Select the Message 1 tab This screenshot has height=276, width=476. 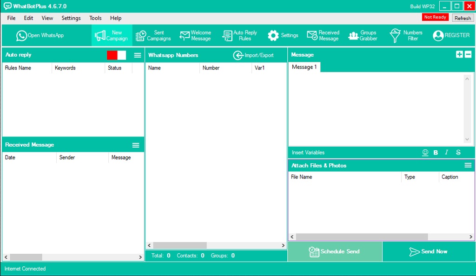tap(304, 67)
